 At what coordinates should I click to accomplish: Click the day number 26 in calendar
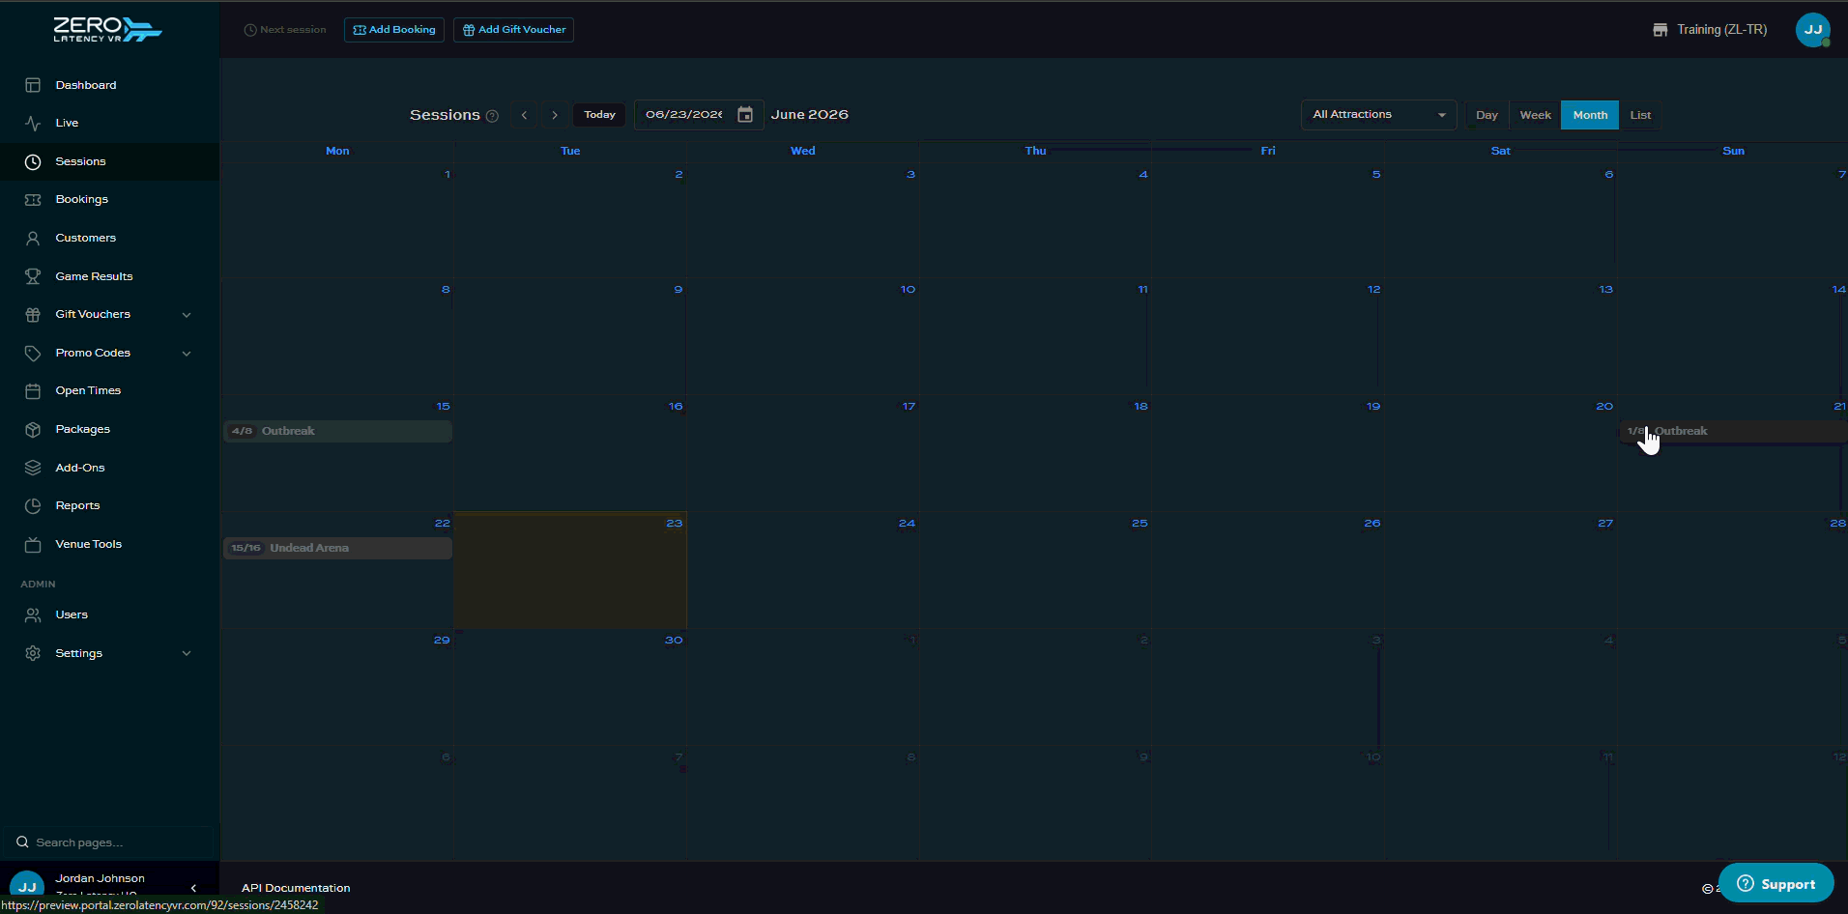pyautogui.click(x=1372, y=523)
